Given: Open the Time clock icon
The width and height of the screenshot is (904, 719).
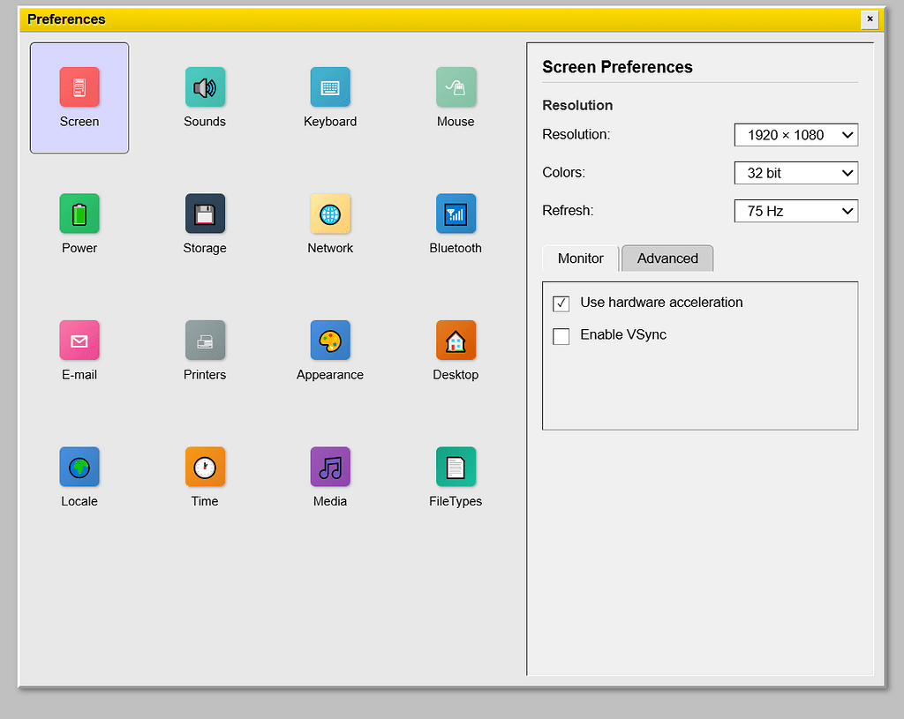Looking at the screenshot, I should coord(205,468).
